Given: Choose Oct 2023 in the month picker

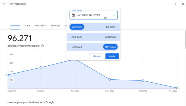Looking at the screenshot, I should pyautogui.click(x=77, y=47).
